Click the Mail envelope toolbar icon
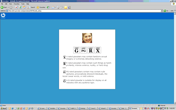176x110 pixels. (53, 7)
